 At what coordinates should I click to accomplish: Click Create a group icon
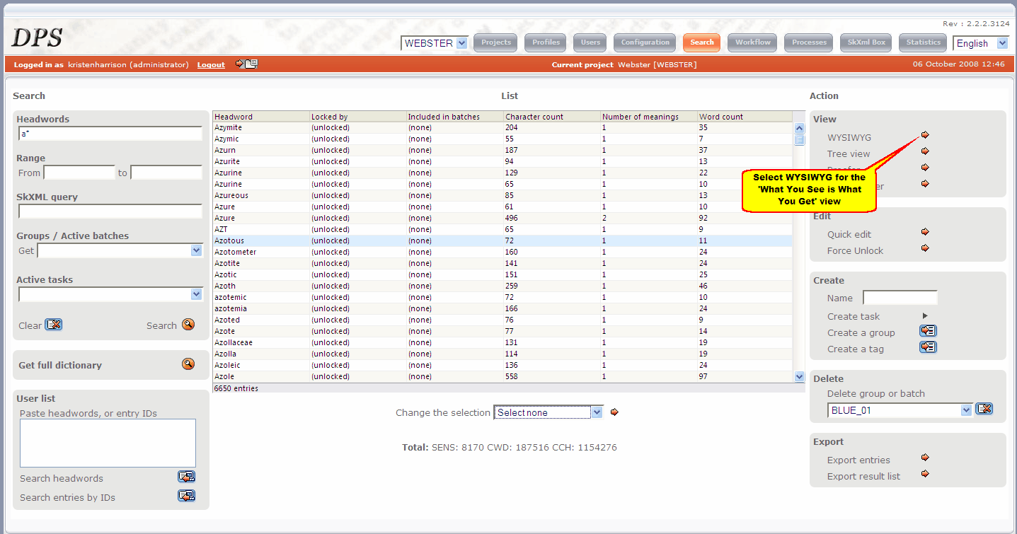coord(928,331)
